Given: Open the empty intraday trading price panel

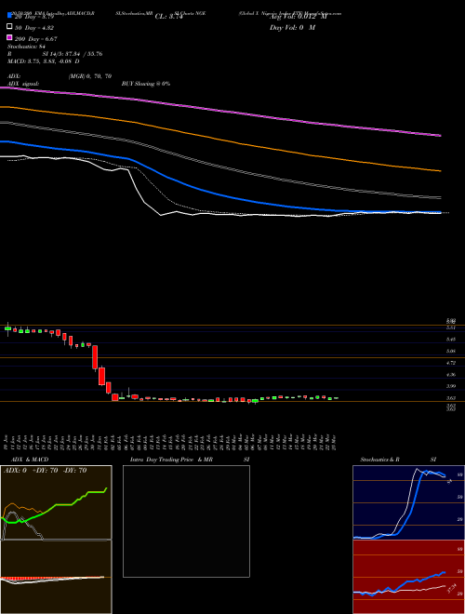Looking at the screenshot, I should 186,521.
